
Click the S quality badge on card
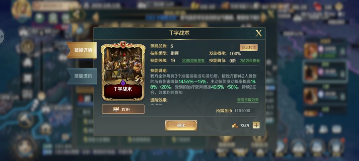[123, 44]
